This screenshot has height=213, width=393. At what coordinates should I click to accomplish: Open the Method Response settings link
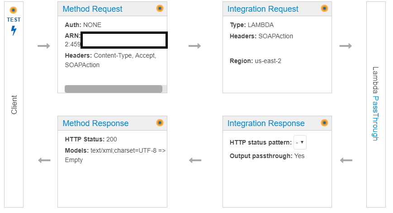coord(95,123)
